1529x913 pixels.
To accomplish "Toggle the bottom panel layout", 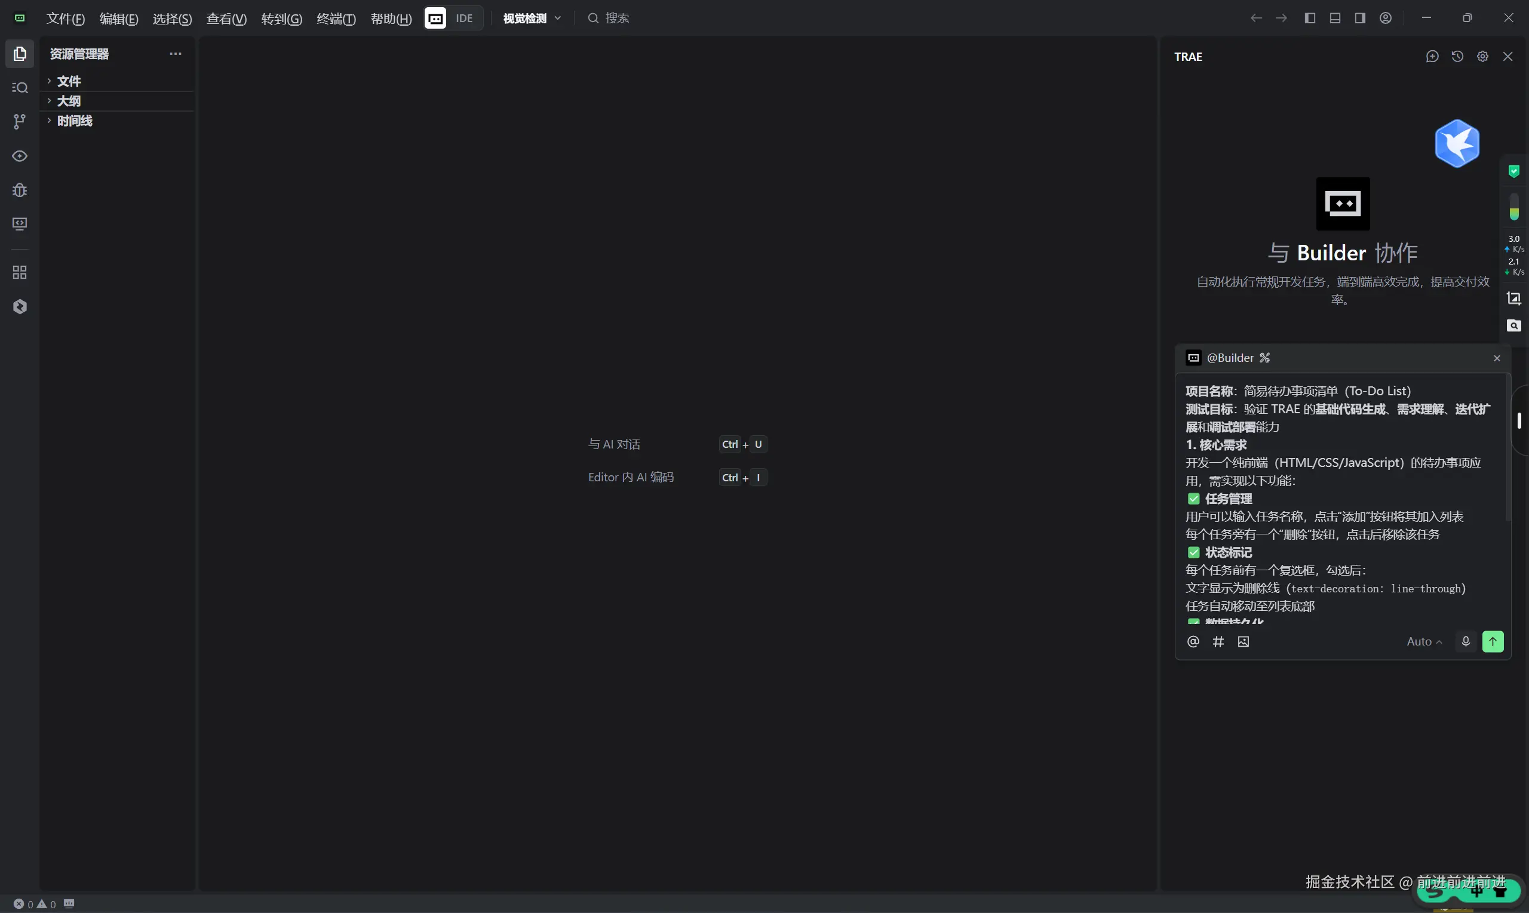I will click(x=1334, y=19).
